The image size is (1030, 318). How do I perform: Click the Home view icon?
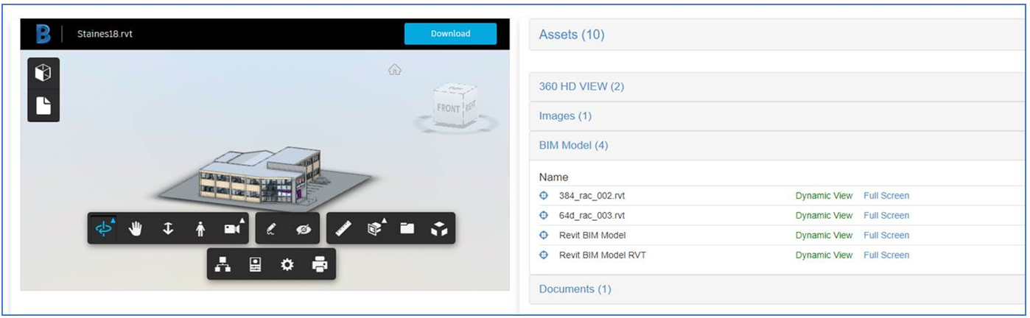click(395, 70)
